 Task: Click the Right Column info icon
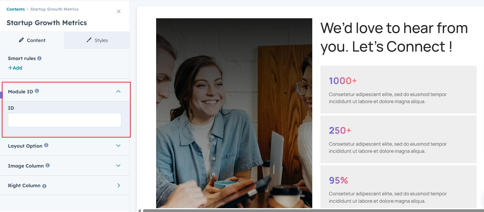44,186
